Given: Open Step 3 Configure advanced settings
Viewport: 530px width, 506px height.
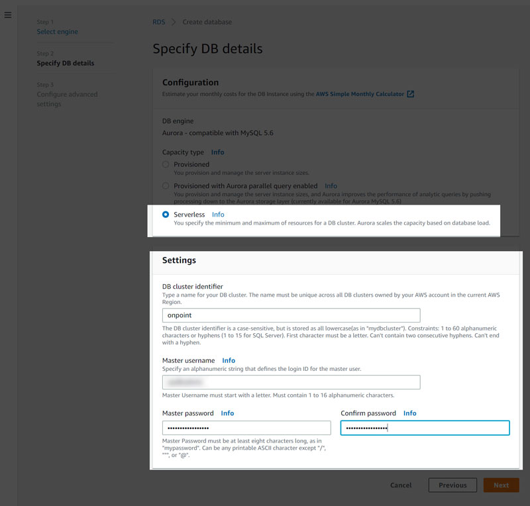Looking at the screenshot, I should pyautogui.click(x=67, y=99).
